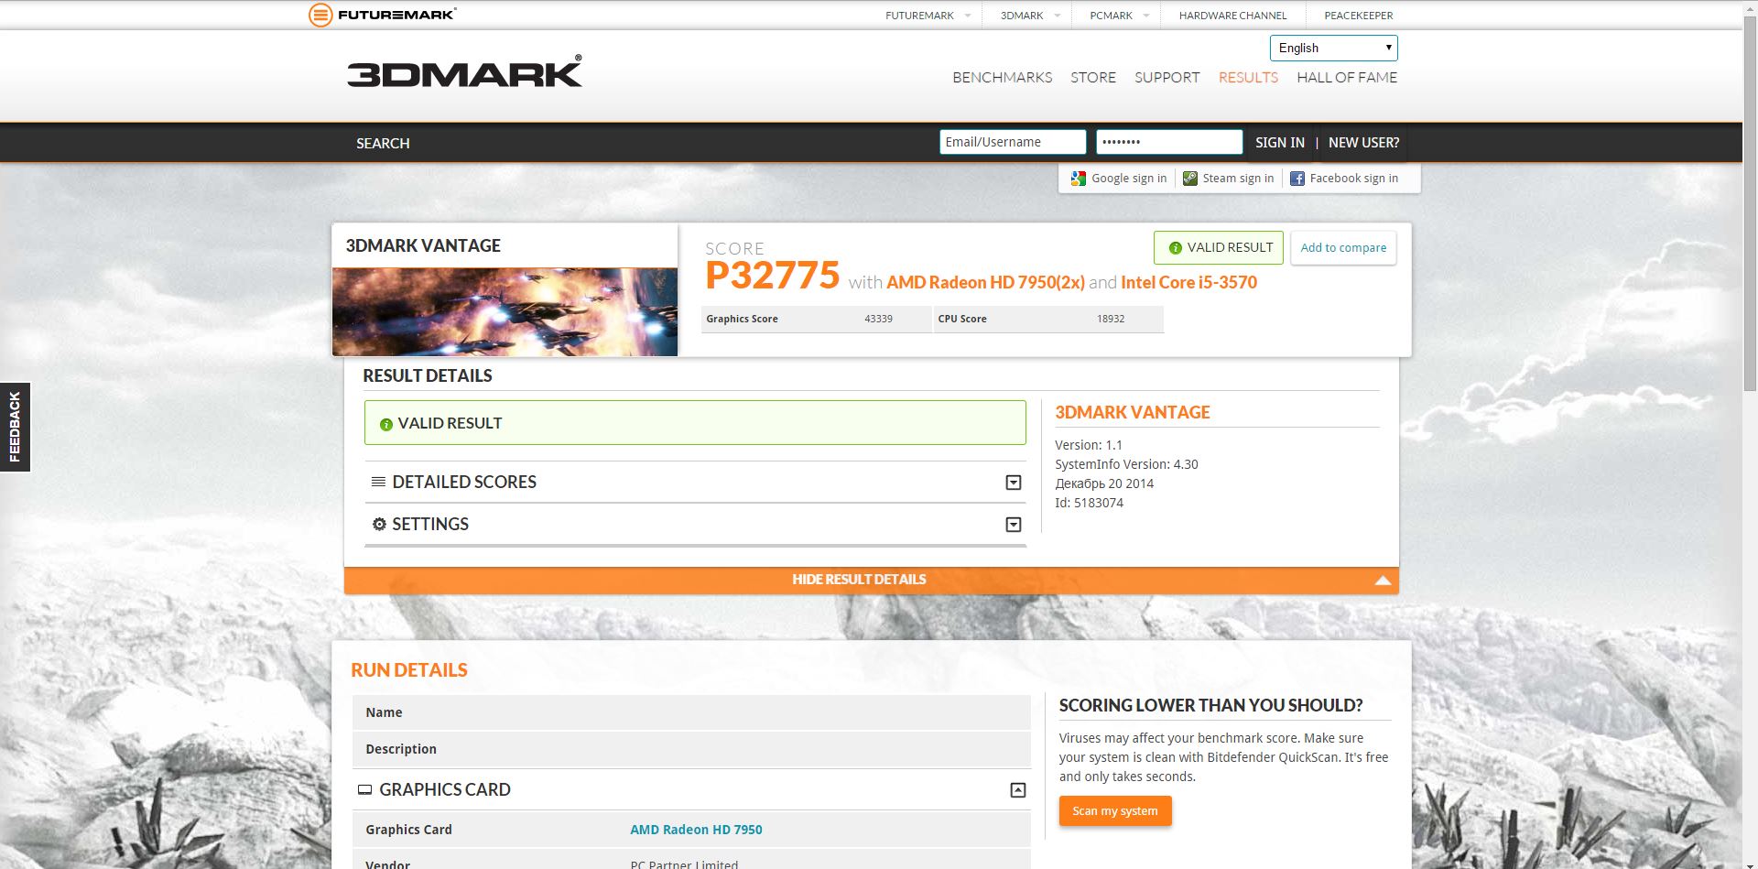The image size is (1758, 869).
Task: Click Add to compare button
Action: [1343, 248]
